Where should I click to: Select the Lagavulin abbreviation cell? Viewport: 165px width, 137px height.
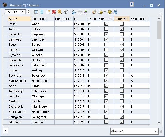pyautogui.click(x=19, y=34)
